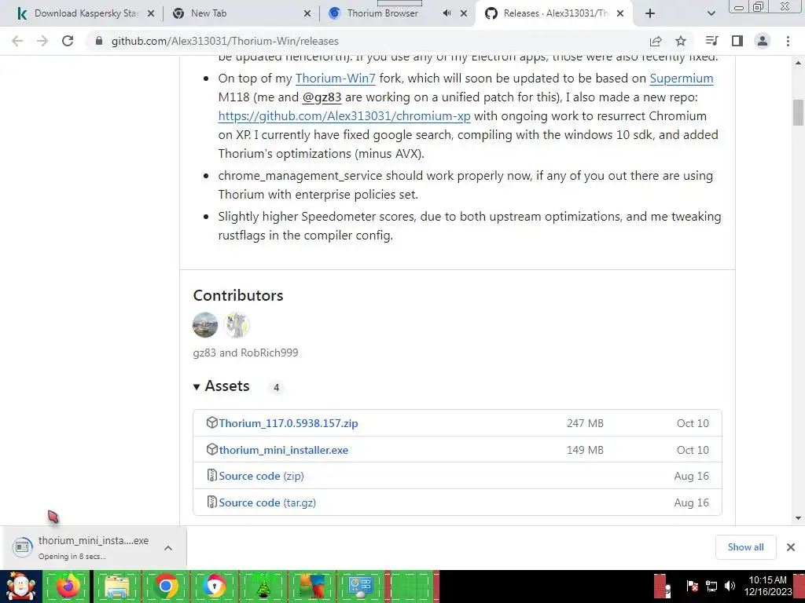This screenshot has width=805, height=603.
Task: Click the file-zip icon beside Source code (zip)
Action: (211, 475)
